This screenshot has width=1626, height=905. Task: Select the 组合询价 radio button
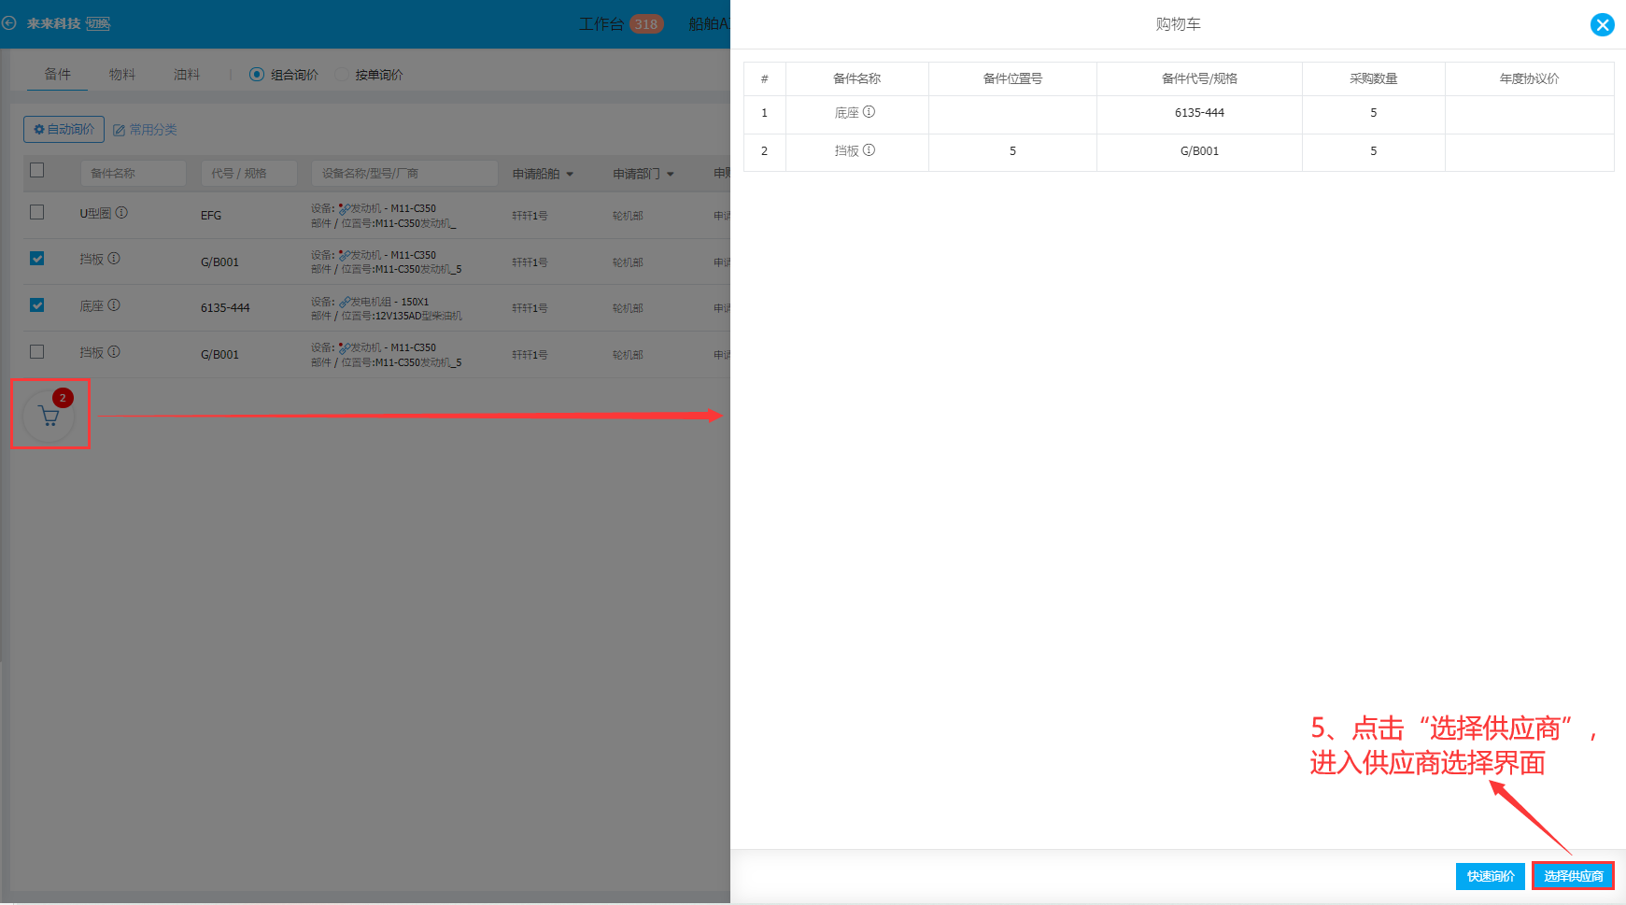pyautogui.click(x=257, y=75)
